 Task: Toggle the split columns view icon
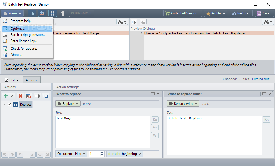pyautogui.click(x=52, y=13)
